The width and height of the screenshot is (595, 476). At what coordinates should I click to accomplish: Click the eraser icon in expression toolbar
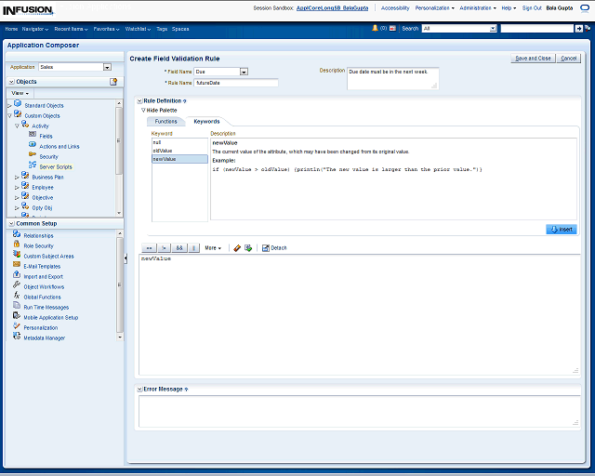pos(237,248)
